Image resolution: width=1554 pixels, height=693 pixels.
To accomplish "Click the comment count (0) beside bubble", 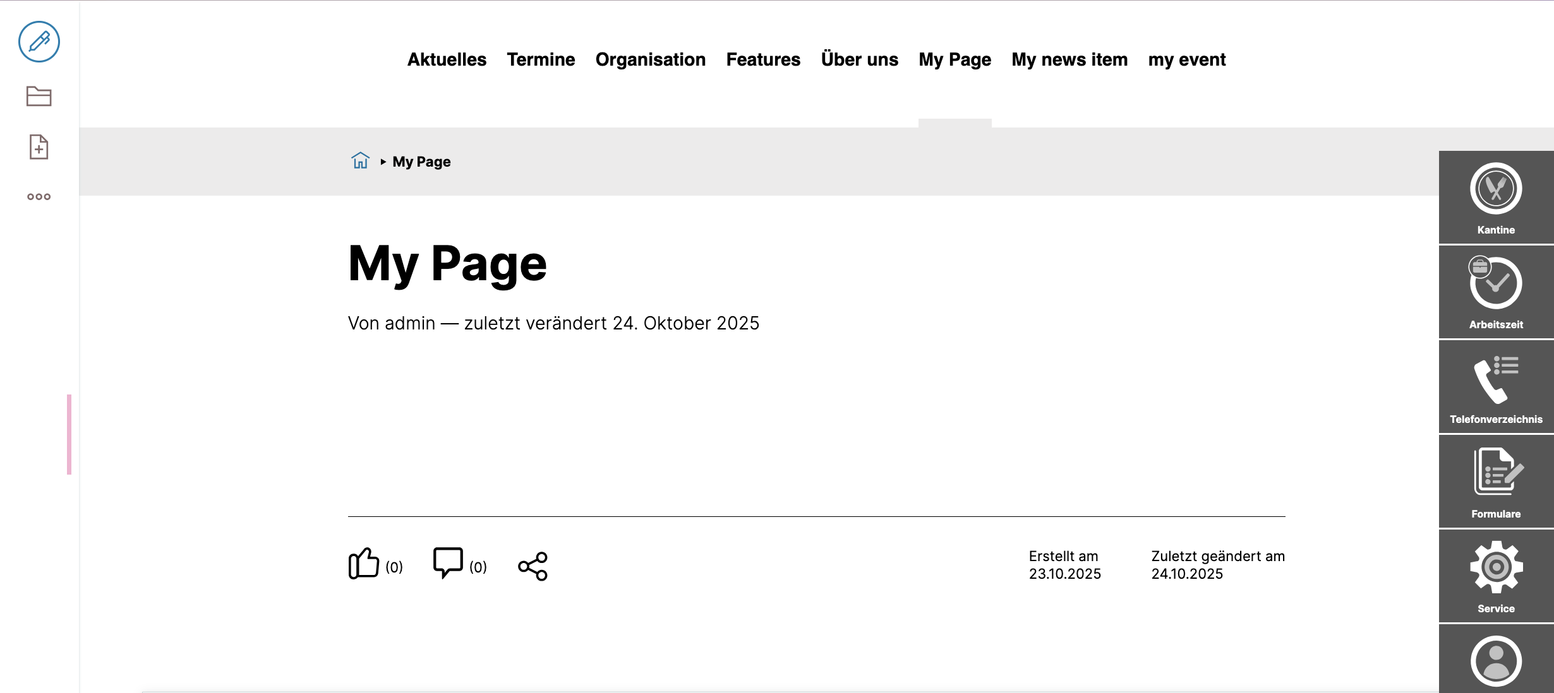I will pos(478,567).
